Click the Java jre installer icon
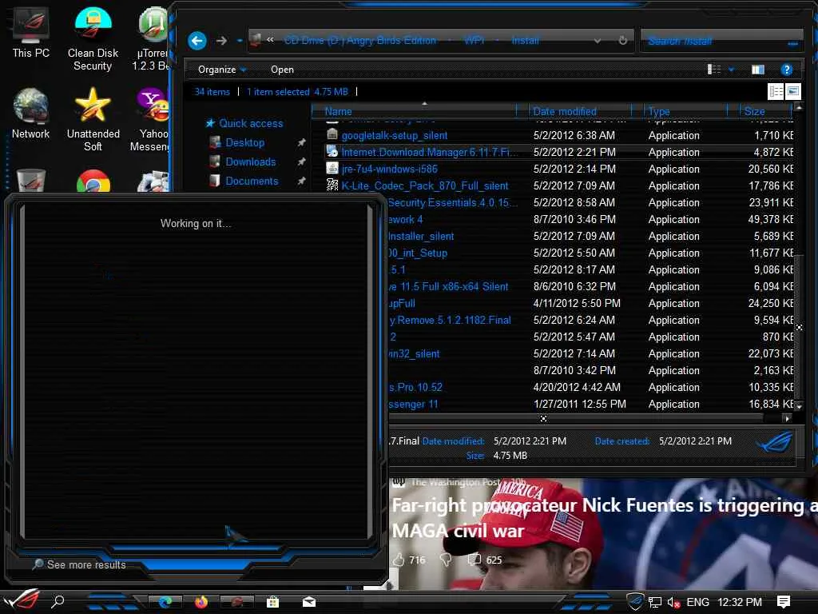Image resolution: width=818 pixels, height=614 pixels. click(332, 168)
